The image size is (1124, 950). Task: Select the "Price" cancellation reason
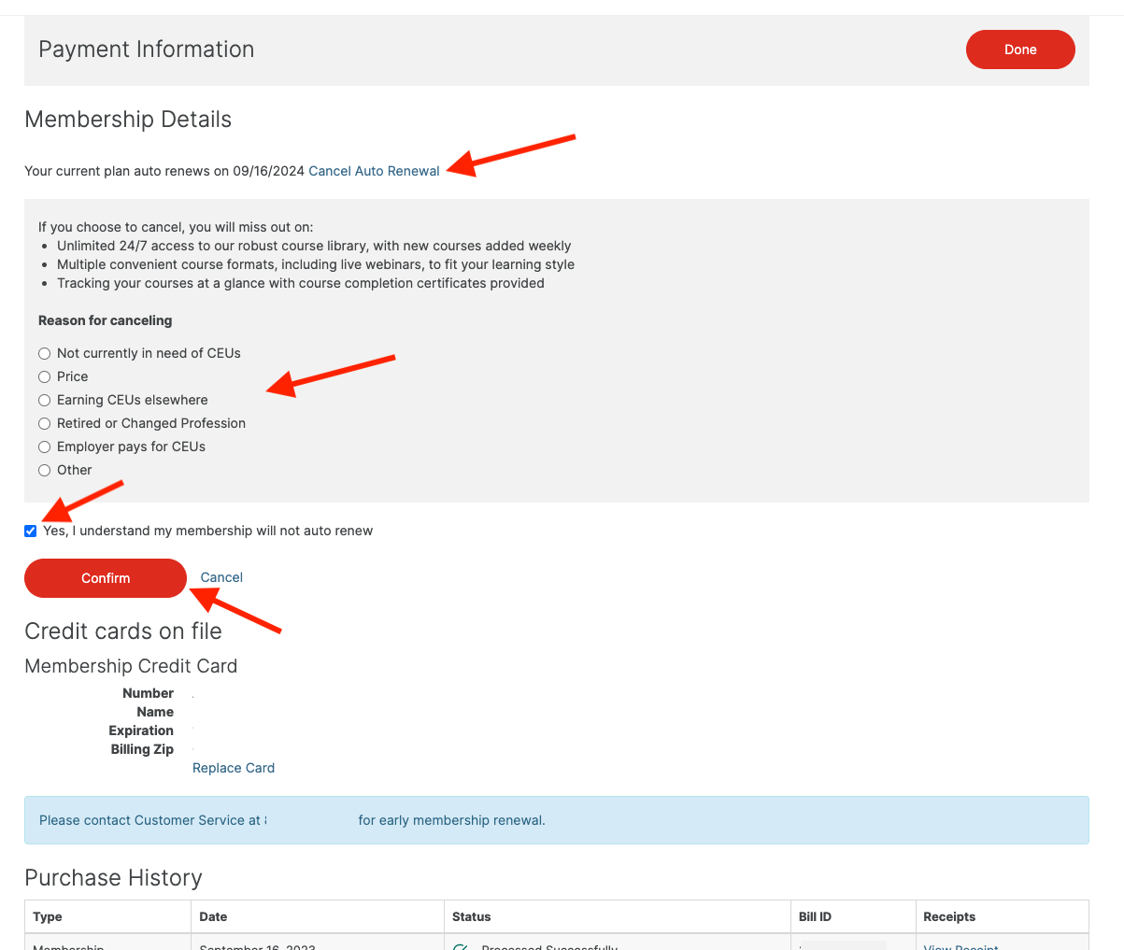coord(44,376)
